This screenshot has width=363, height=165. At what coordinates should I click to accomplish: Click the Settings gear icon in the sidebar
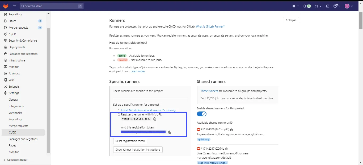click(6, 93)
